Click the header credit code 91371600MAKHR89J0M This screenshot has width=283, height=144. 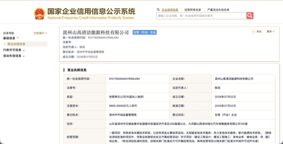103,38
